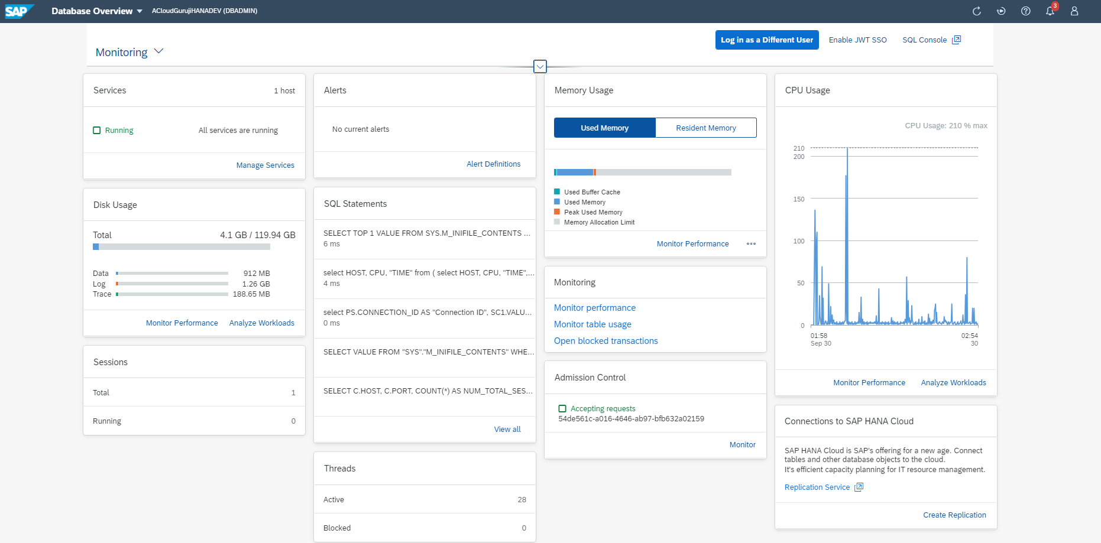Viewport: 1101px width, 543px height.
Task: Switch to Resident Memory view
Action: coord(705,128)
